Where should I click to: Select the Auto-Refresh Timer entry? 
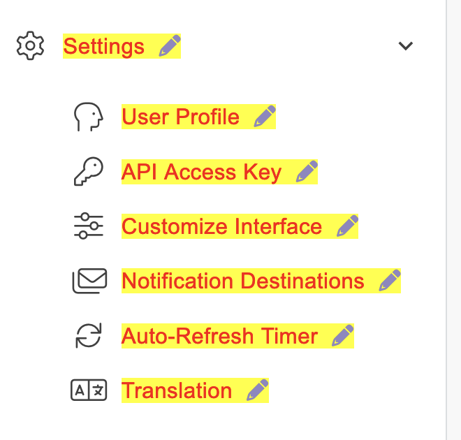coord(219,336)
